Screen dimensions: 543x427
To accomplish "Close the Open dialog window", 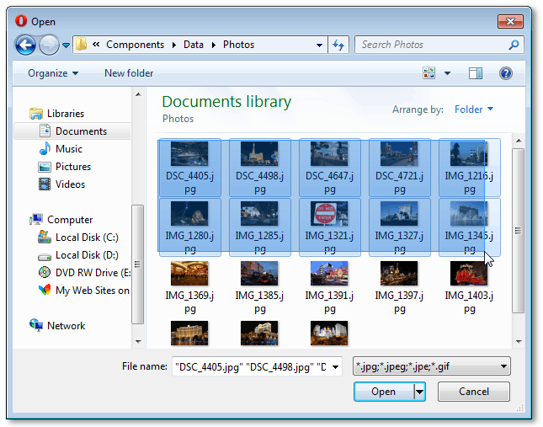I will point(510,21).
